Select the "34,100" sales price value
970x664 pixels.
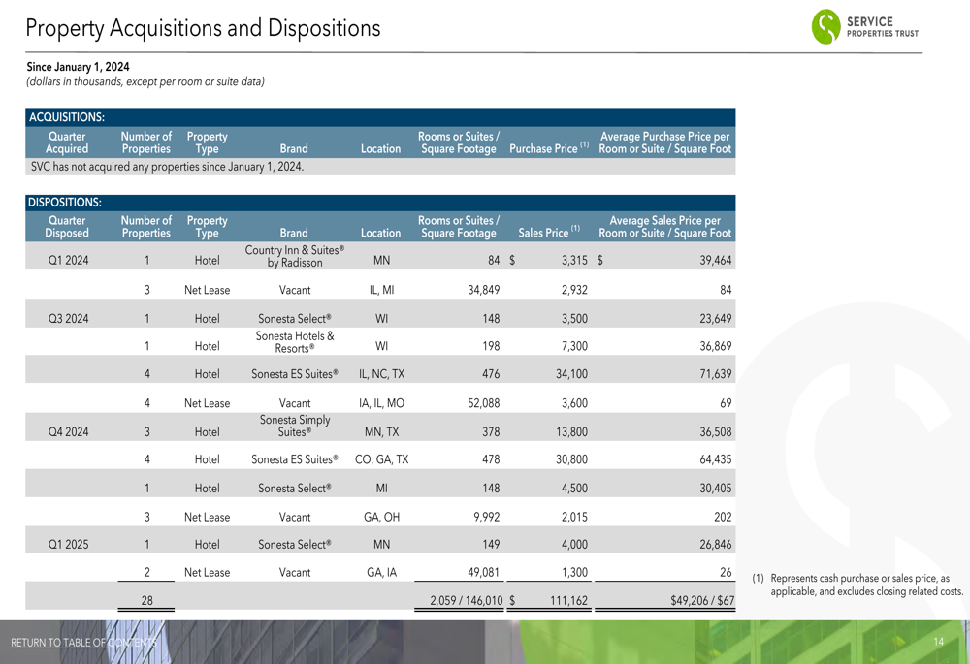click(571, 373)
